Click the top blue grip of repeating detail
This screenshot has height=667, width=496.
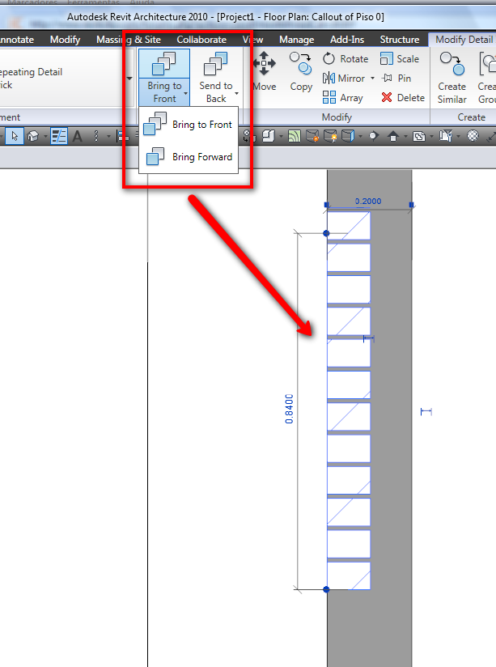pyautogui.click(x=326, y=234)
